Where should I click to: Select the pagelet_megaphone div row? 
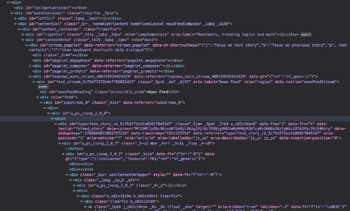point(108,61)
